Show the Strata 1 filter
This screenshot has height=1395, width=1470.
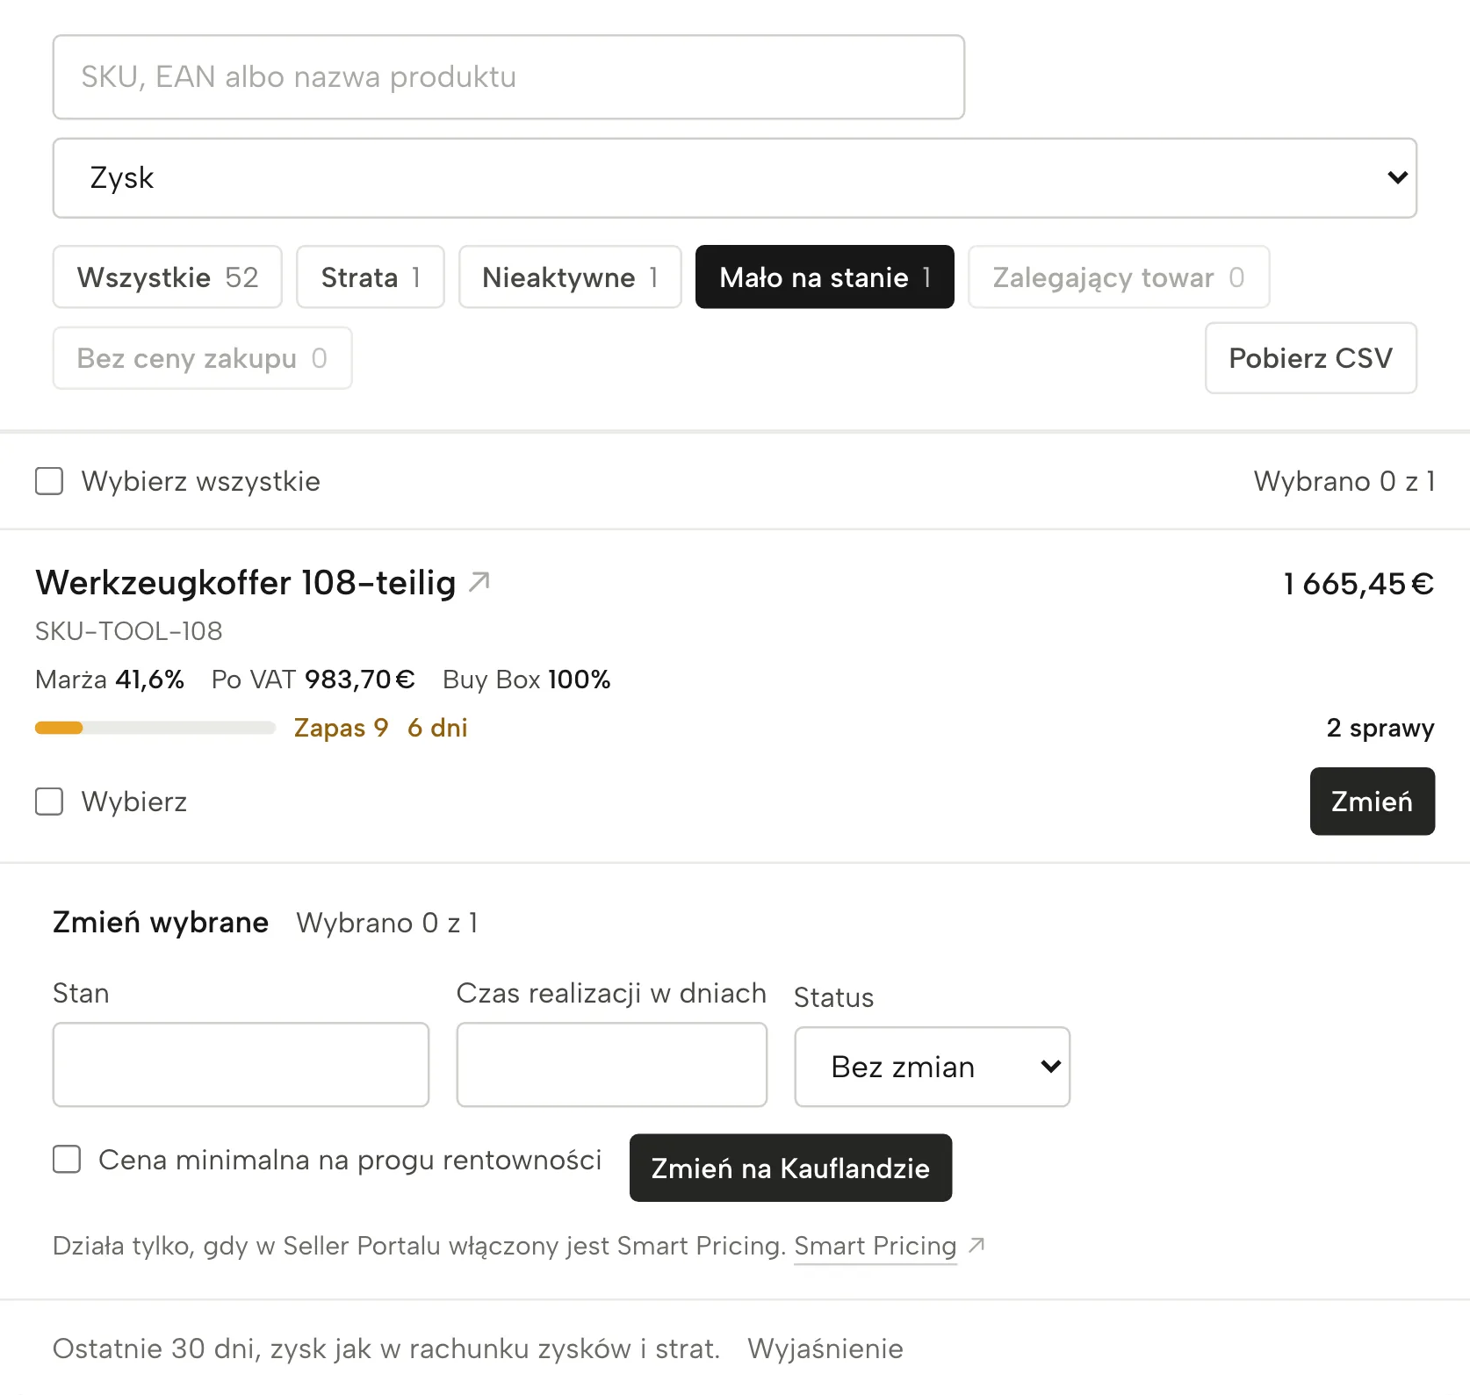coord(371,277)
